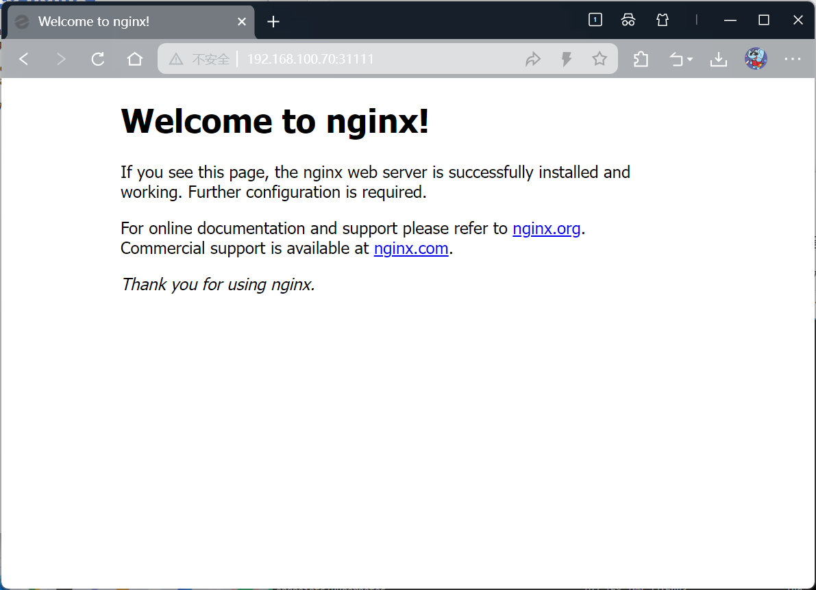Click the lightning bolt speed mode icon
This screenshot has height=590, width=816.
tap(567, 59)
